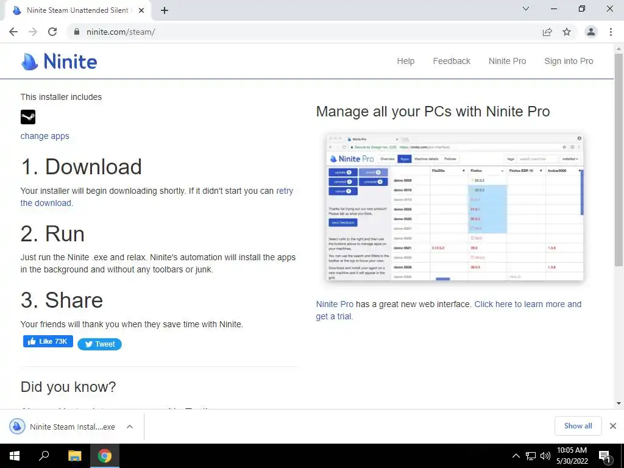Dismiss the downloads bar with X
This screenshot has height=468, width=624.
(x=613, y=426)
